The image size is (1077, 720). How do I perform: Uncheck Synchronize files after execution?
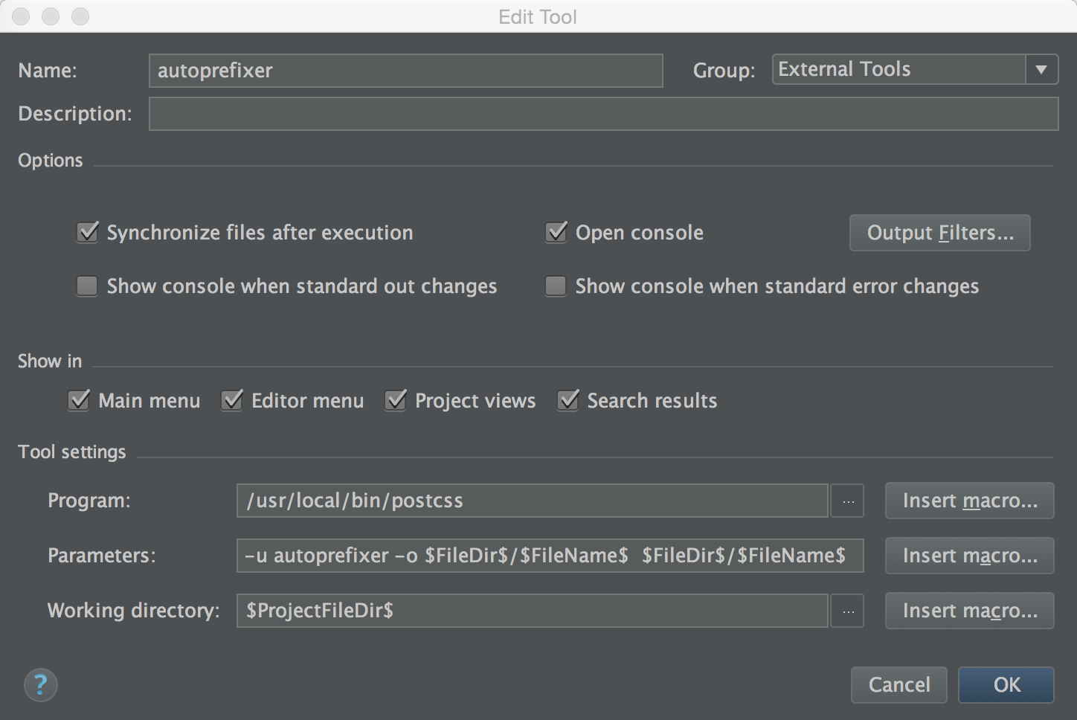[88, 233]
